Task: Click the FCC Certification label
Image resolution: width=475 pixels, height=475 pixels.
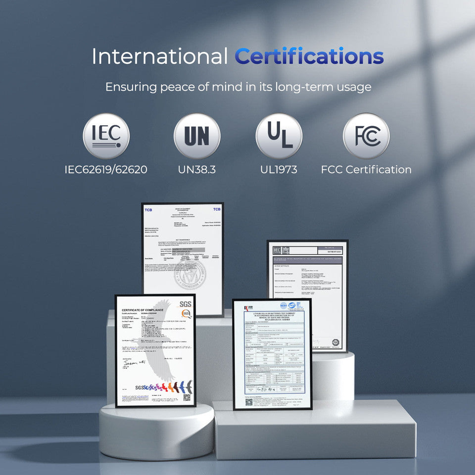Action: 366,170
